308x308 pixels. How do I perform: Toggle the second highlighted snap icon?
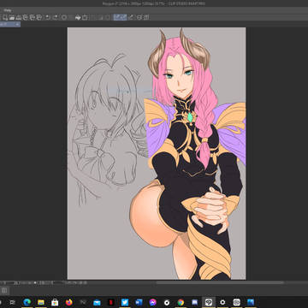pyautogui.click(x=123, y=17)
